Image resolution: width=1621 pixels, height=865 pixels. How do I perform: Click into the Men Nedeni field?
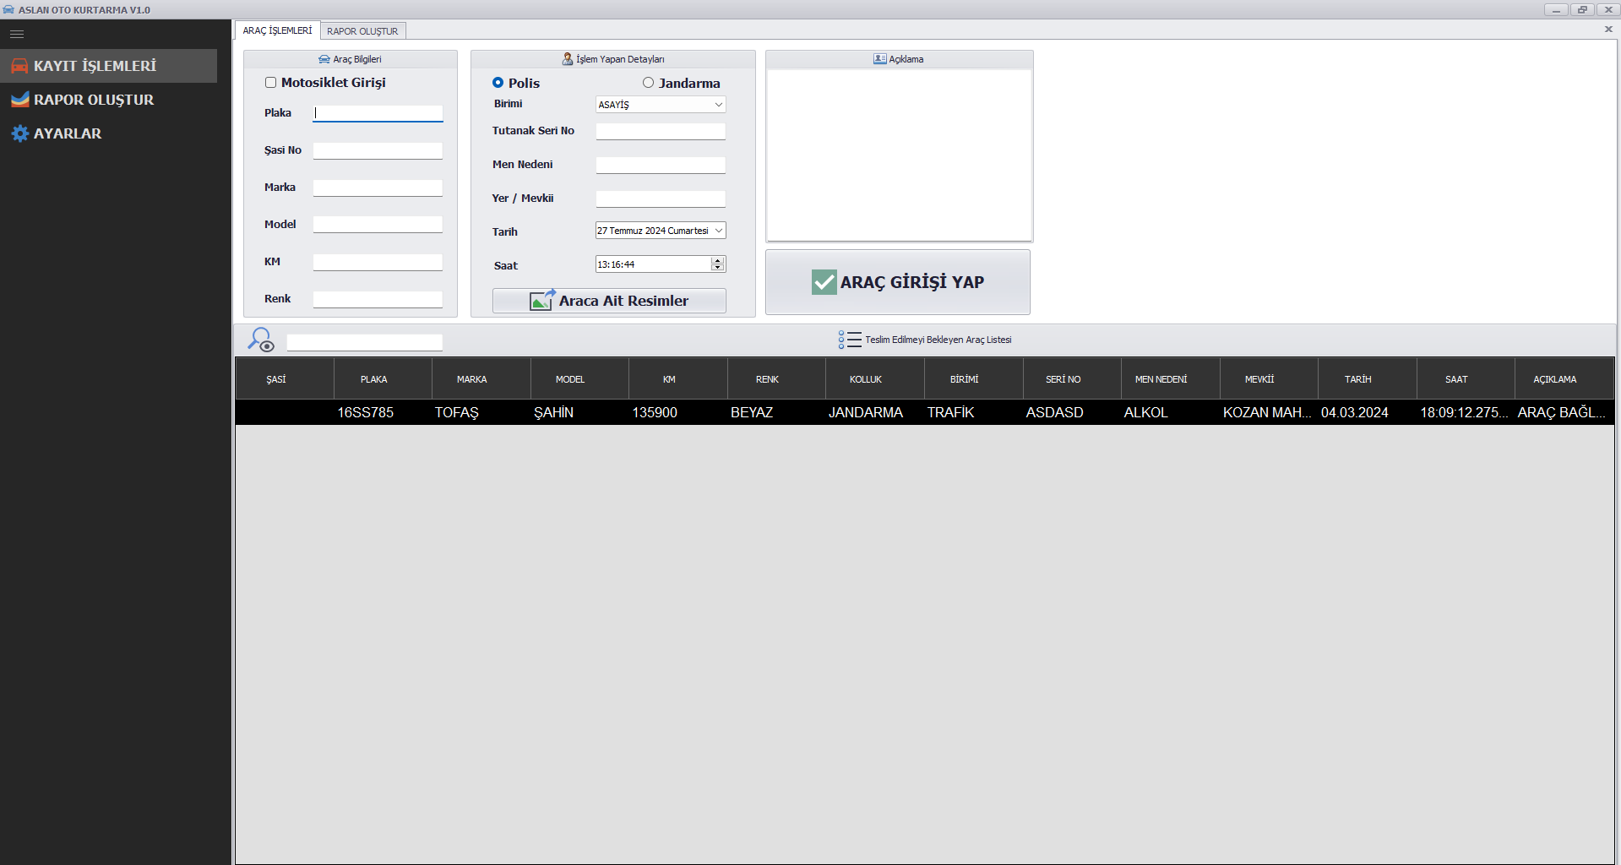[x=661, y=165]
